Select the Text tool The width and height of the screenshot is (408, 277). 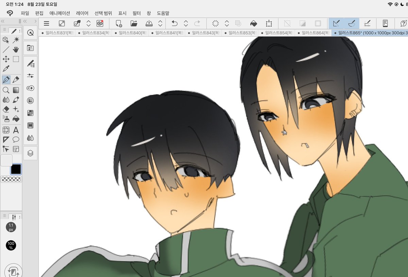click(x=16, y=130)
